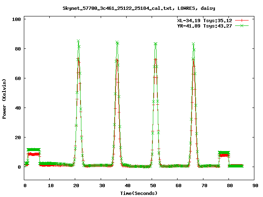This screenshot has height=197, width=263.
Task: Click the red legend line sample
Action: 242,21
